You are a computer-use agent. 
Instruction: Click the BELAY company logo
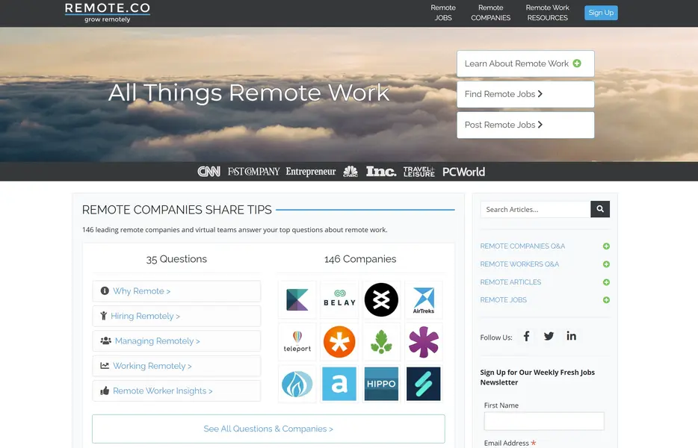tap(339, 300)
